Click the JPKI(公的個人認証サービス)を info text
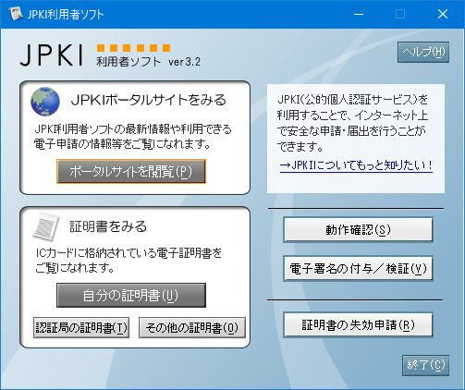 [353, 100]
